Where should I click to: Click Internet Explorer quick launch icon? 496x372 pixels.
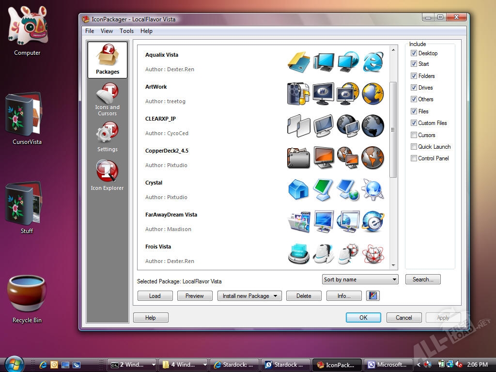point(43,365)
